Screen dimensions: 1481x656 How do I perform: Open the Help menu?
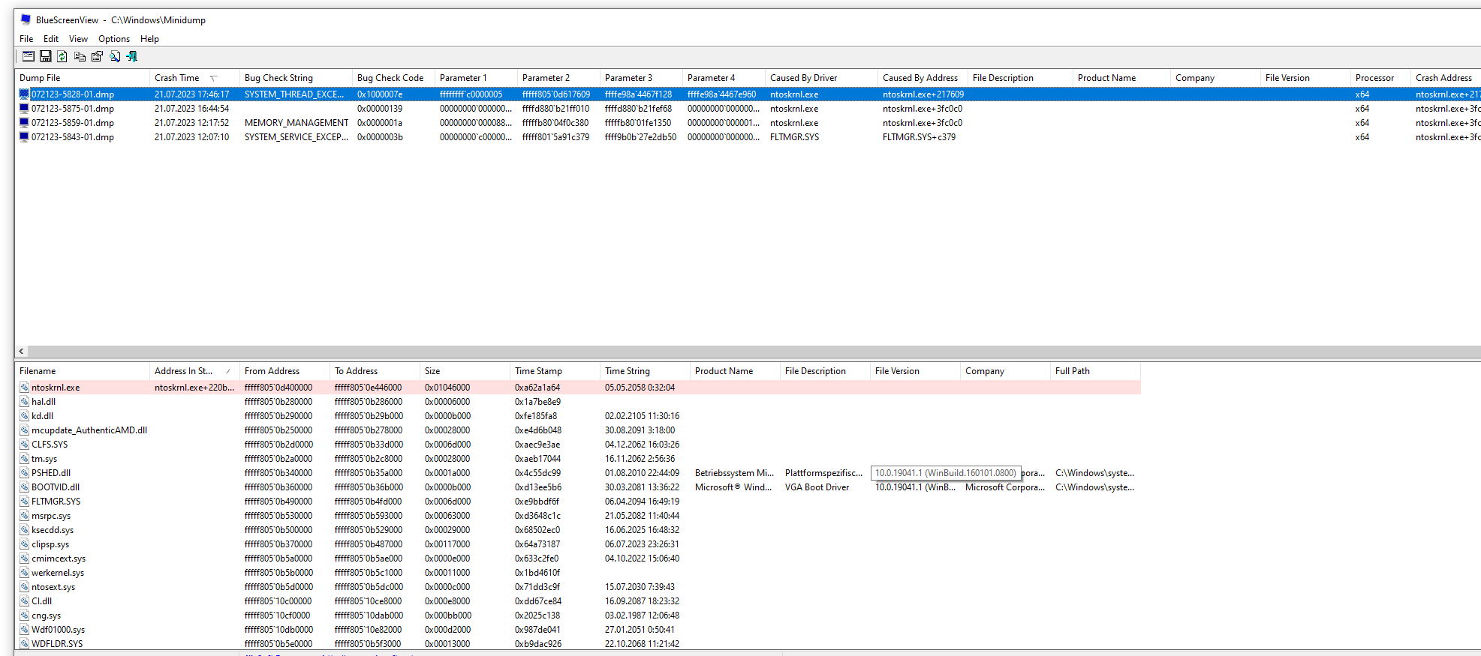pos(149,39)
